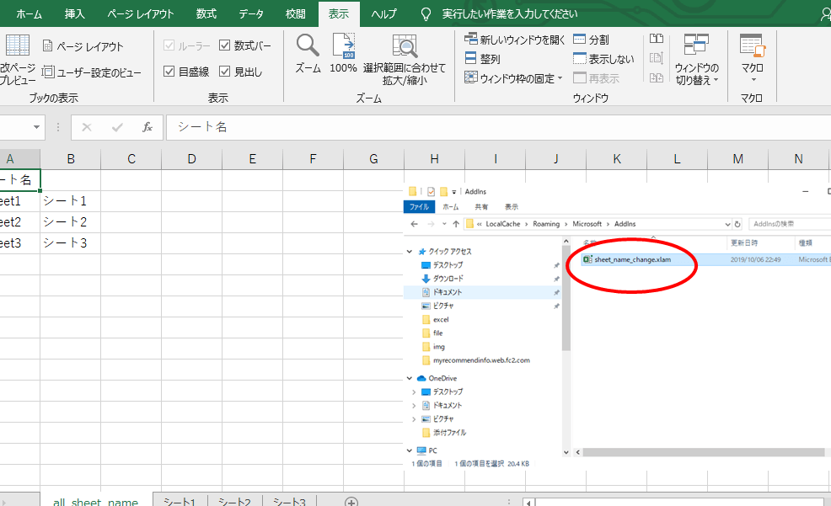Open the Insert Function (fx) dialog
Image resolution: width=831 pixels, height=506 pixels.
point(147,127)
